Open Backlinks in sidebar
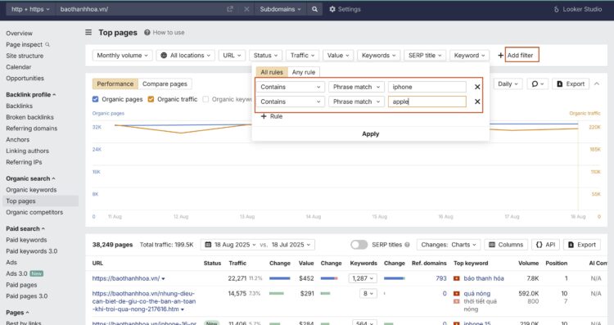 point(19,106)
